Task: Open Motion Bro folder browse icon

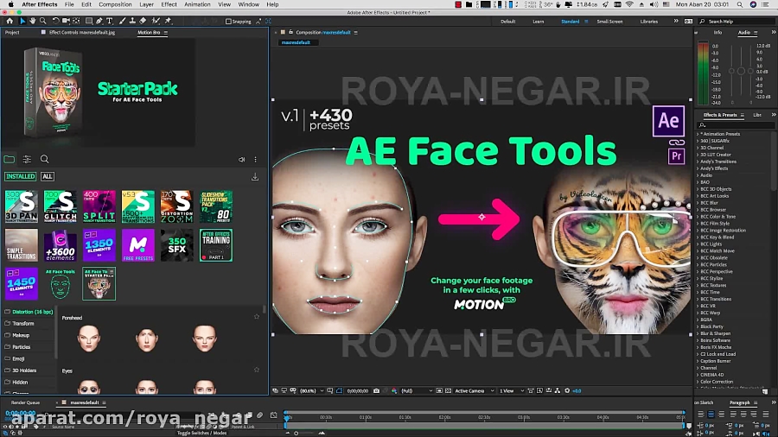Action: 10,159
